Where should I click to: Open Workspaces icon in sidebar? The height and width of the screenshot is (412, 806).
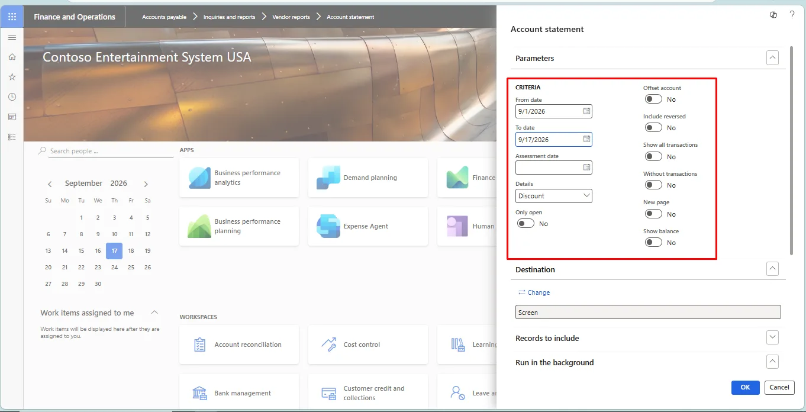tap(12, 117)
